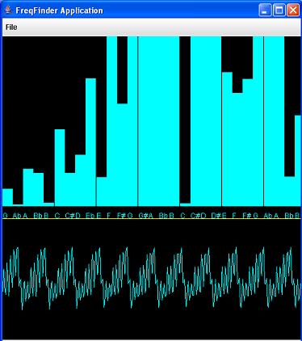Click the black notch above the first F# label
The image size is (302, 341).
[122, 69]
